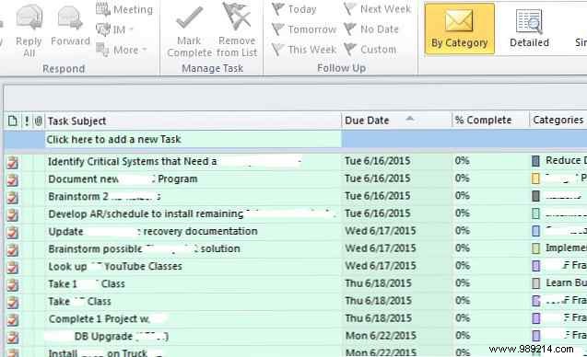Sort by the Attachment paperclip column
587x357 pixels.
(38, 121)
